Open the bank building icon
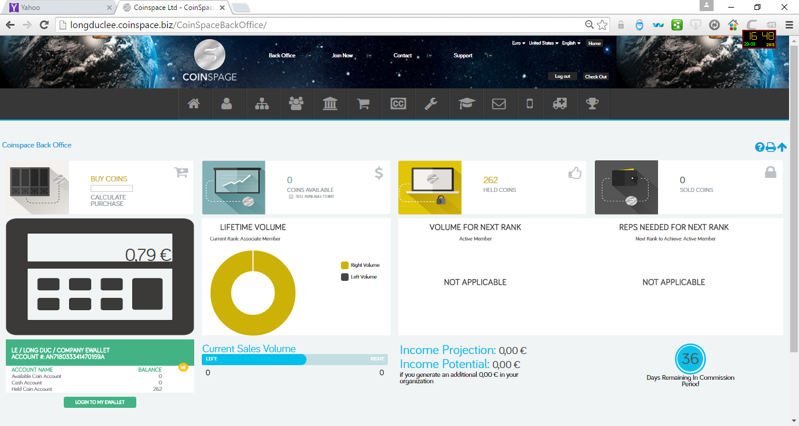 [330, 104]
